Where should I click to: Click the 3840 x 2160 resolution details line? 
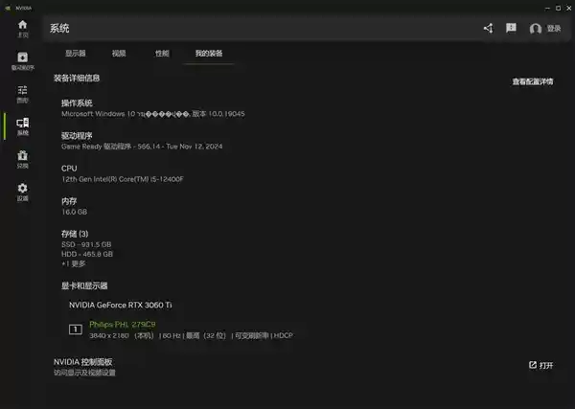[x=191, y=335]
